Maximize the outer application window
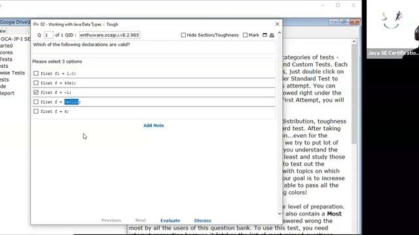 (x=338, y=5)
